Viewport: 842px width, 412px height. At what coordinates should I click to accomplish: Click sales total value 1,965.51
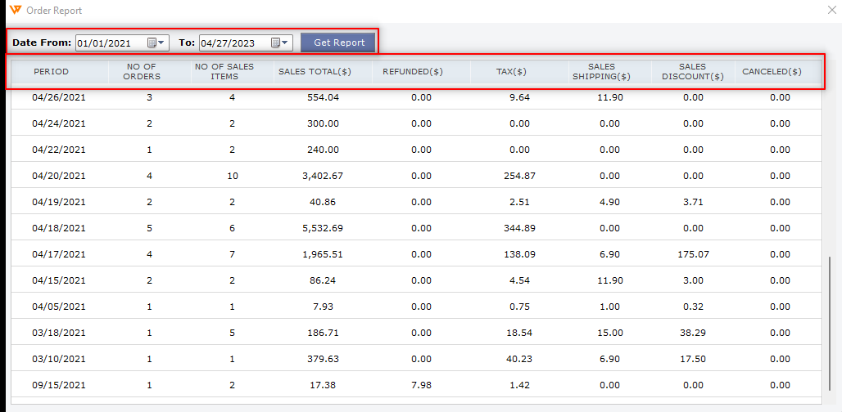323,254
